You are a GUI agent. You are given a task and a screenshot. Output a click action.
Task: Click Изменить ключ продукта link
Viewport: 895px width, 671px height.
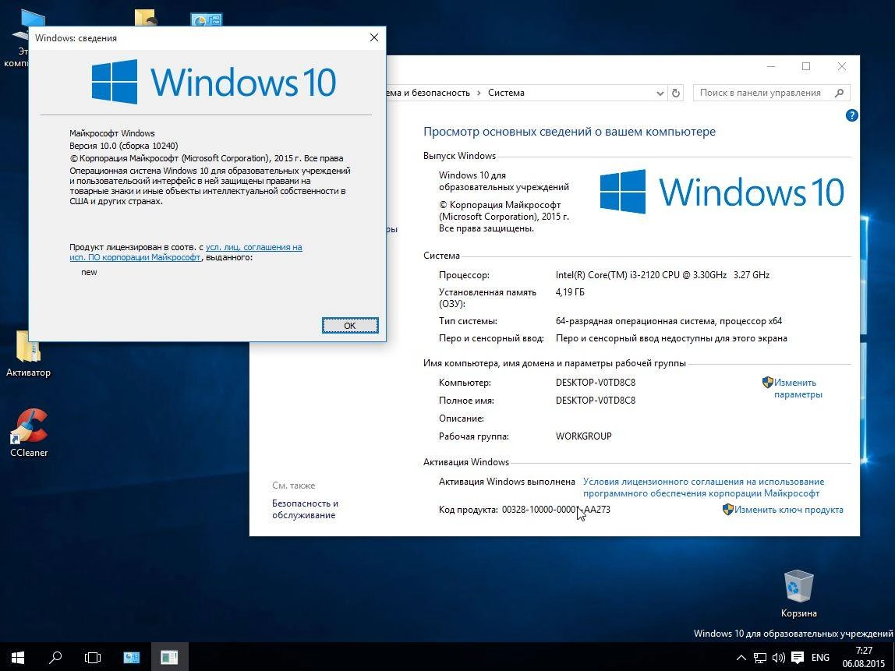point(788,510)
